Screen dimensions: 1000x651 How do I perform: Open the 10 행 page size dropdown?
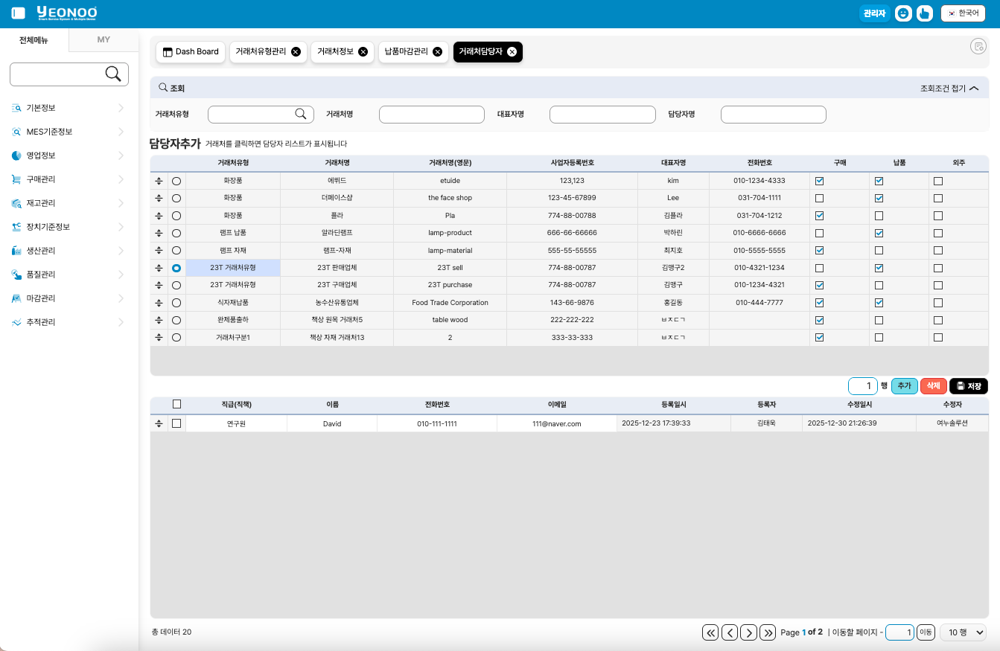963,632
